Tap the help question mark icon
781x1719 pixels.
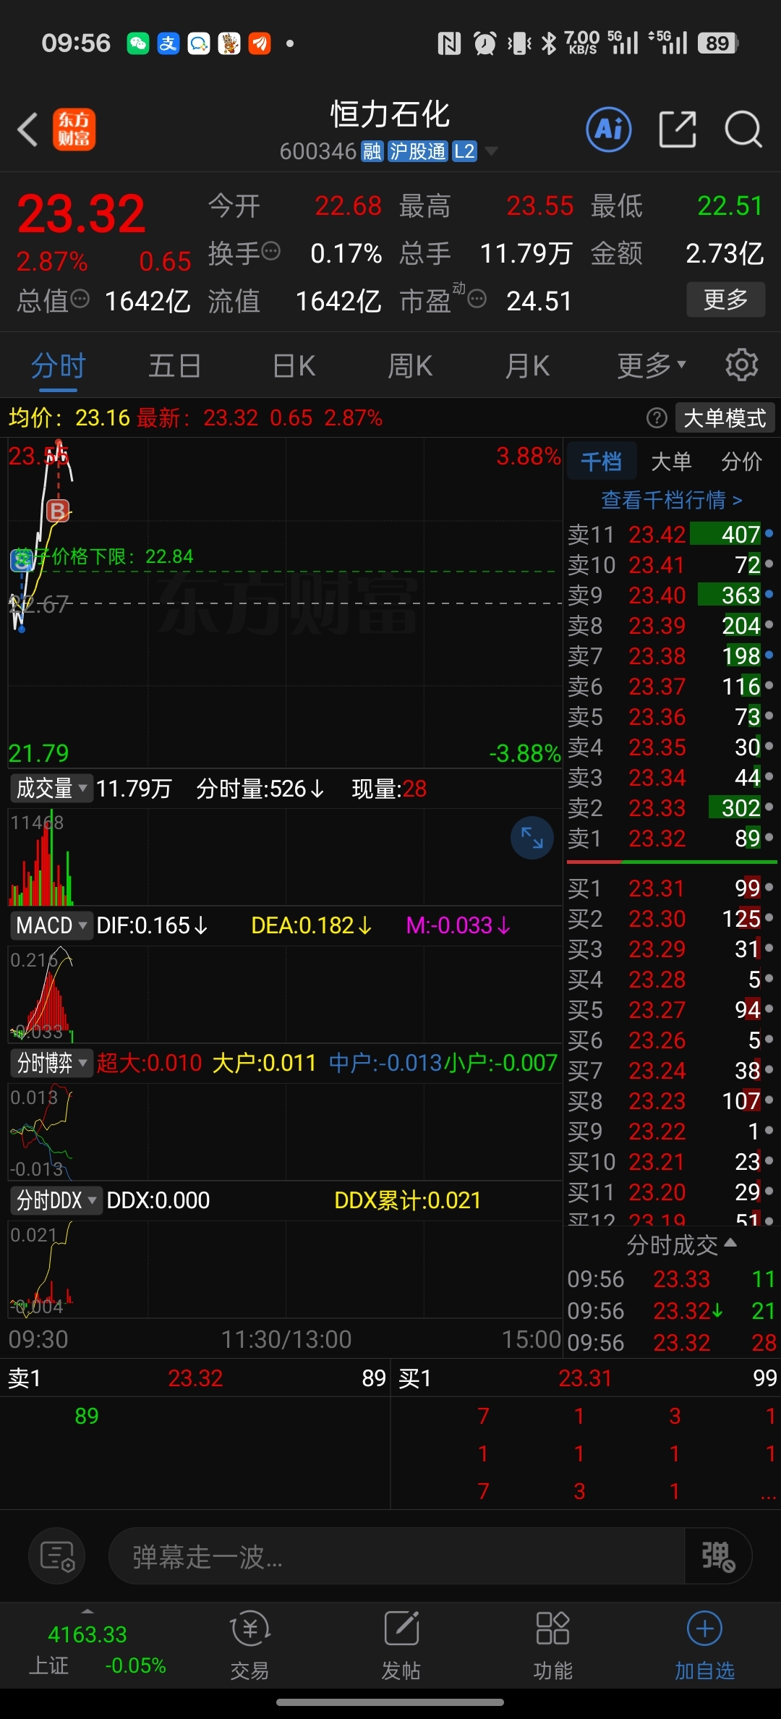[657, 417]
